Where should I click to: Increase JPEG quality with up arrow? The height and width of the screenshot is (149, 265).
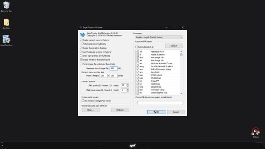click(x=127, y=84)
